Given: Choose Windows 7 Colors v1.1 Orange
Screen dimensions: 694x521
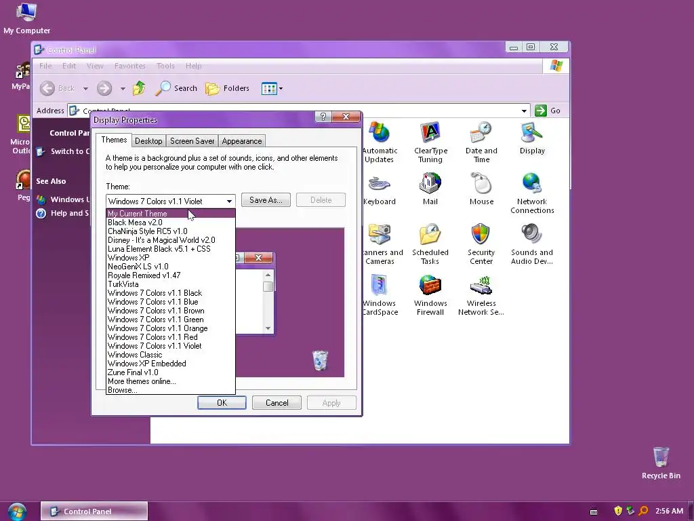Looking at the screenshot, I should [x=170, y=328].
